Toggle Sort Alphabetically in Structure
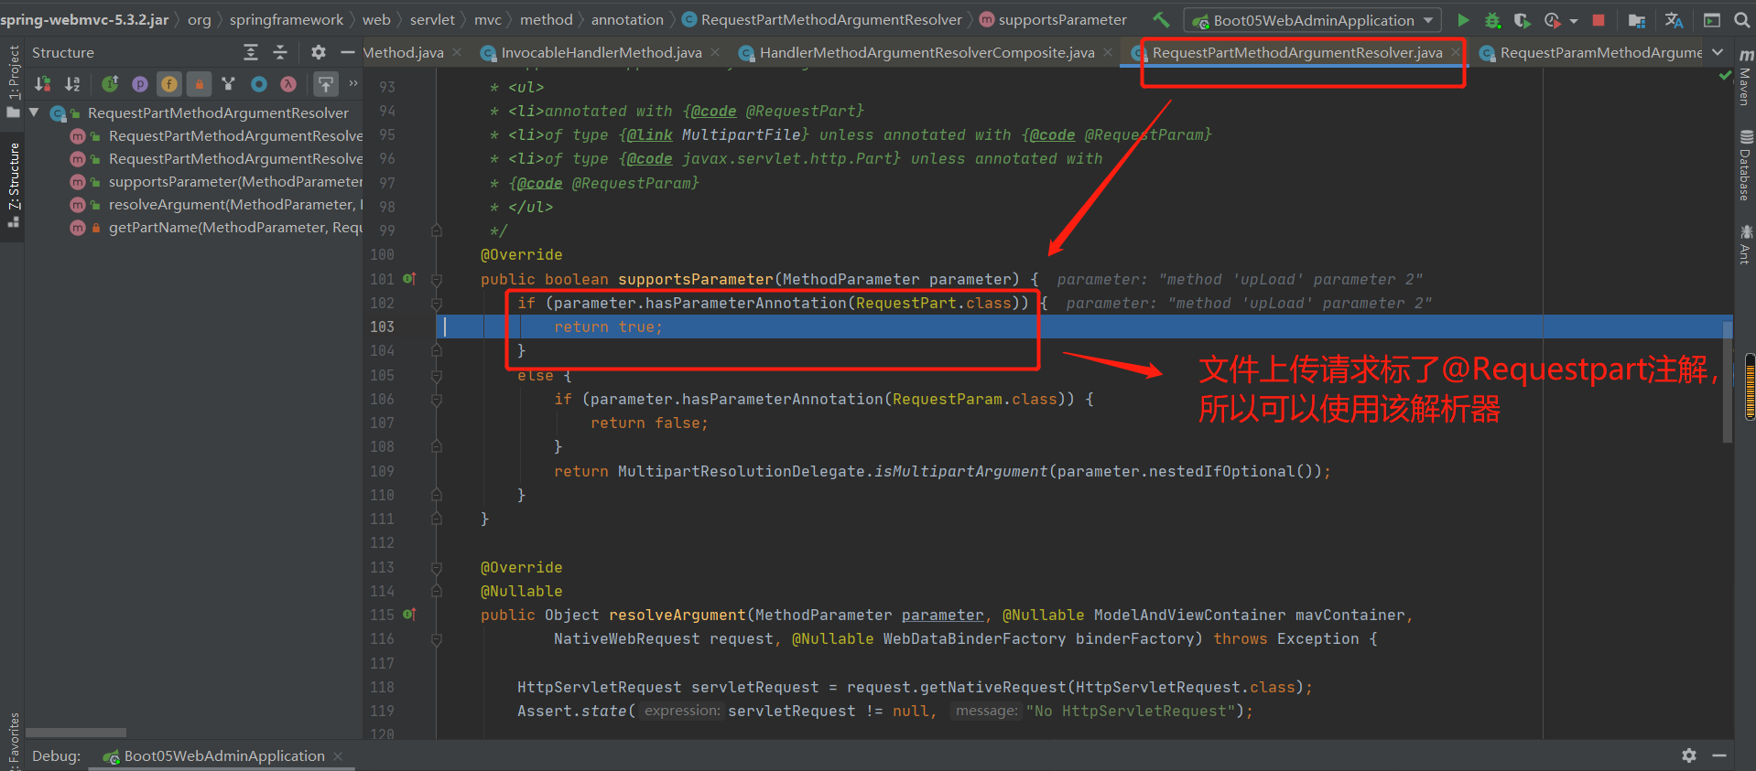This screenshot has height=771, width=1756. tap(72, 84)
